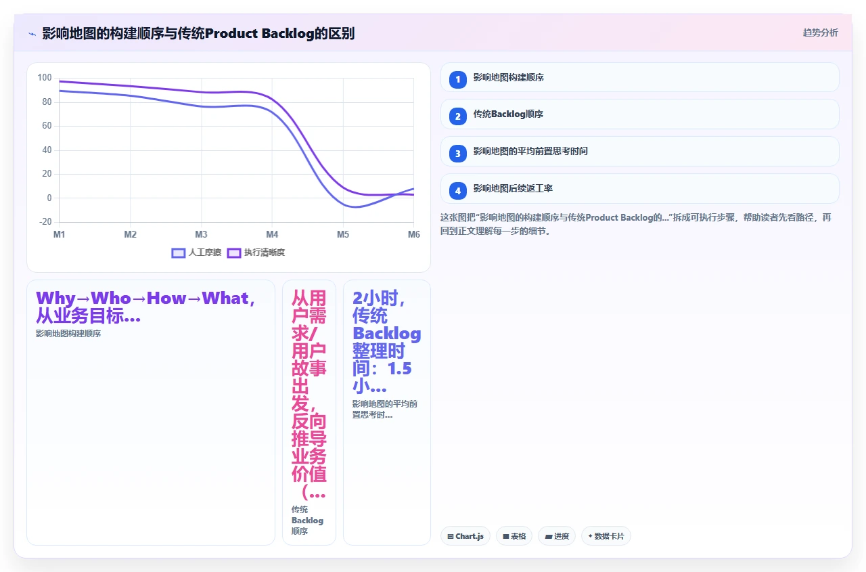This screenshot has width=866, height=572.
Task: Click the 数据卡片 tag
Action: pos(606,536)
